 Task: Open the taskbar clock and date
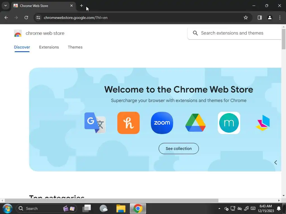coord(266,208)
